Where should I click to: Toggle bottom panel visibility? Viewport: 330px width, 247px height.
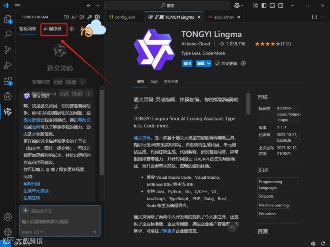click(272, 5)
